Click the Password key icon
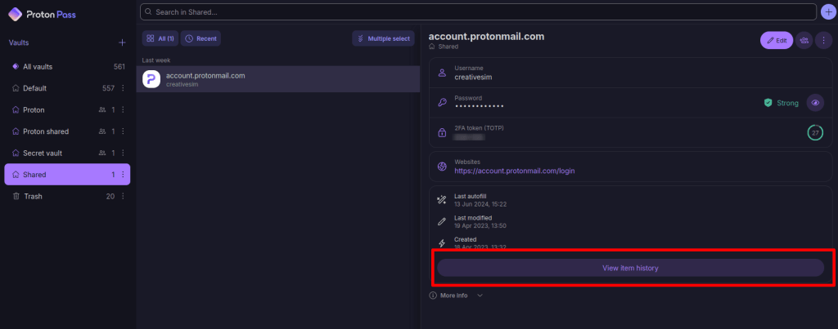The image size is (838, 329). 442,103
